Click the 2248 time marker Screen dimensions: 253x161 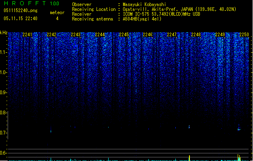coord(196,35)
